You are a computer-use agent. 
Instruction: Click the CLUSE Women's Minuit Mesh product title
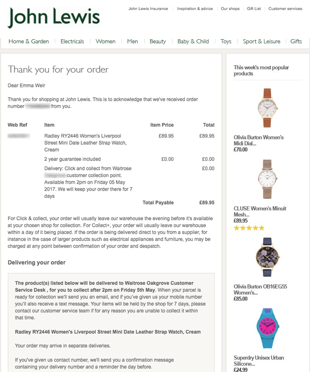pyautogui.click(x=260, y=211)
